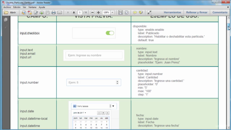The image size is (231, 130).
Task: Click the edit and sign document icon
Action: click(x=36, y=13)
